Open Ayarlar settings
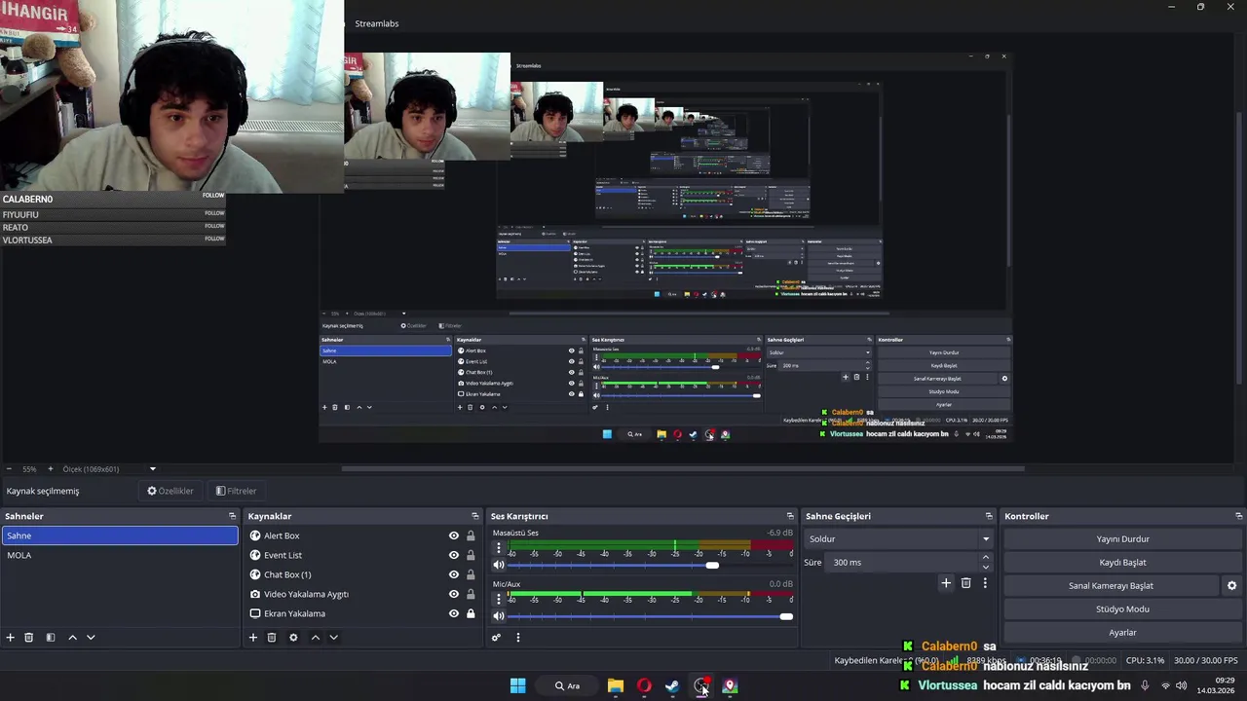The width and height of the screenshot is (1247, 701). [1122, 633]
